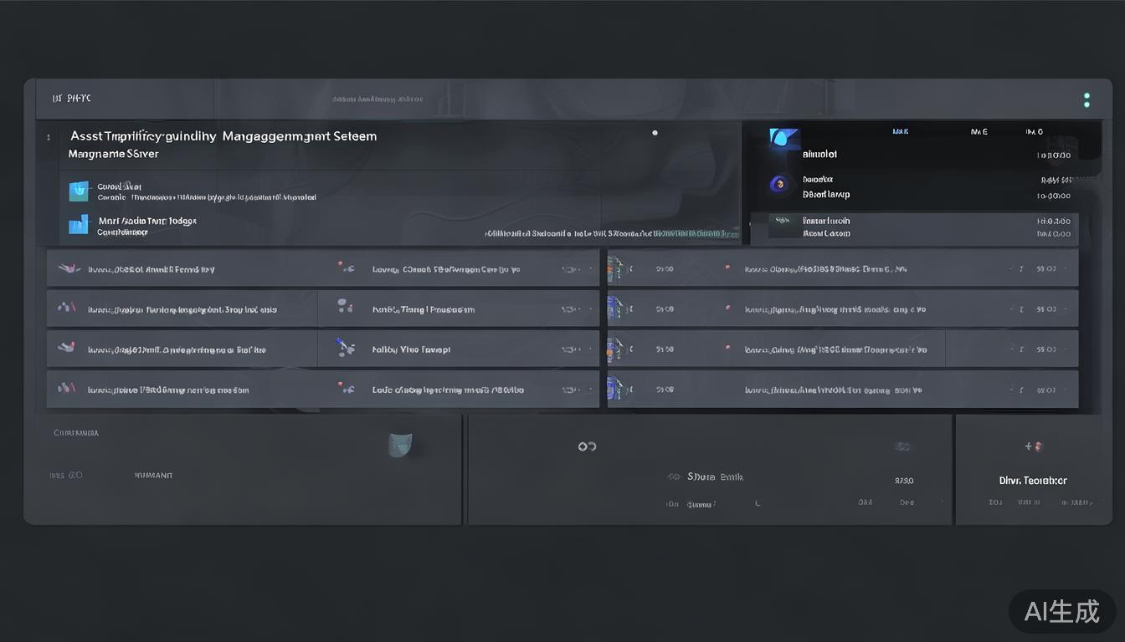Click the pink wing icon in first list row
This screenshot has width=1125, height=642.
[68, 268]
